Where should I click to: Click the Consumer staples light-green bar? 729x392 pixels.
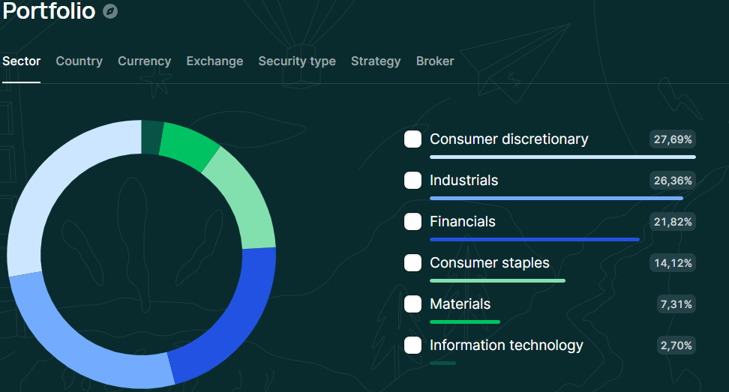pyautogui.click(x=497, y=280)
